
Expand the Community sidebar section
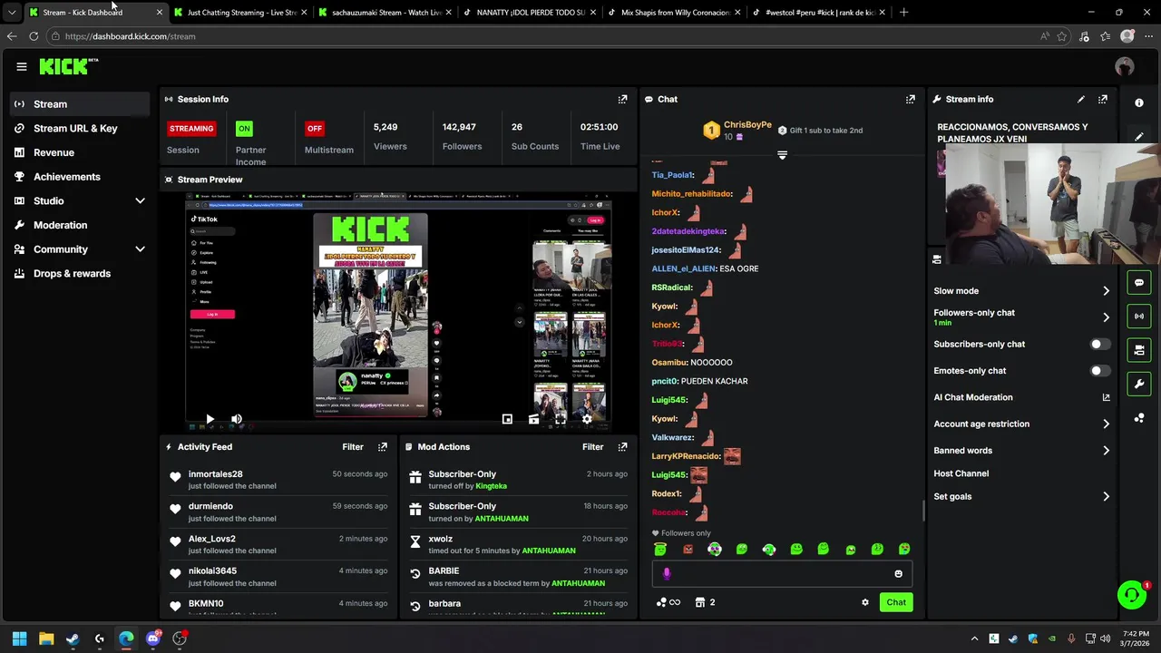[140, 249]
